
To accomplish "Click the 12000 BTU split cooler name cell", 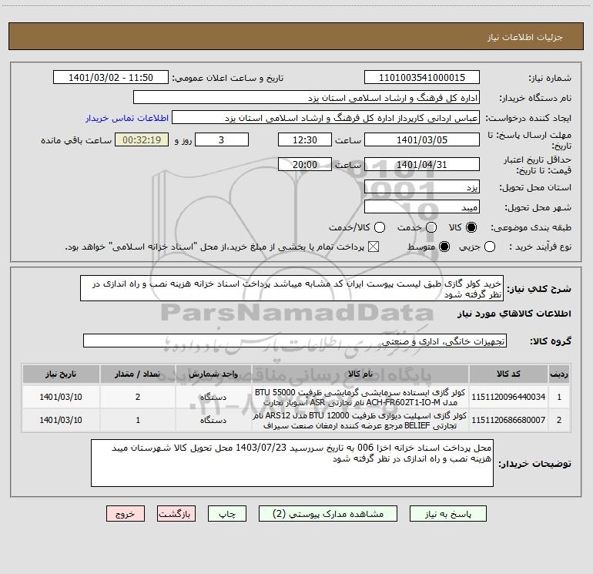I will pyautogui.click(x=360, y=420).
